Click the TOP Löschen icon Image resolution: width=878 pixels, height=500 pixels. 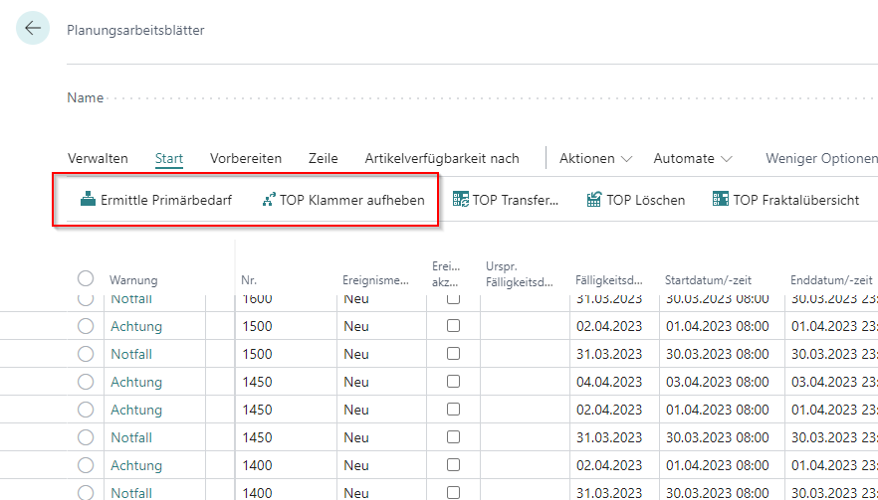[594, 200]
